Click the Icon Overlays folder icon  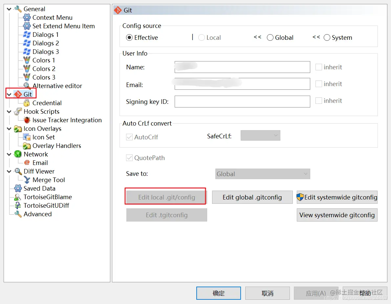[x=18, y=129]
